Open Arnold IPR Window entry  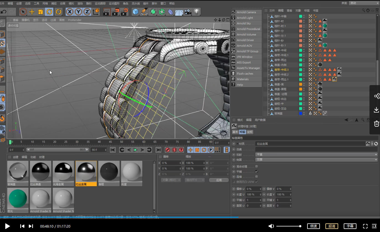tap(245, 57)
